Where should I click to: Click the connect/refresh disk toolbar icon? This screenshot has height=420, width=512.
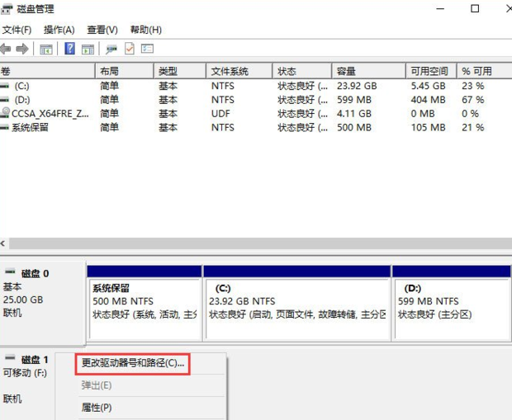(x=111, y=50)
